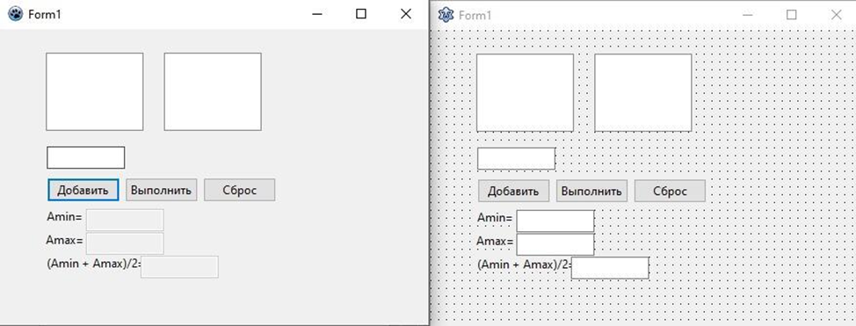Screen dimensions: 856x326
Task: Click the Выполнить button in the running form
Action: [x=162, y=190]
